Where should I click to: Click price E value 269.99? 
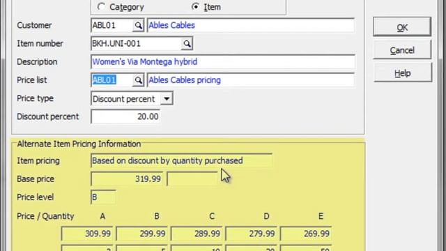[306, 234]
